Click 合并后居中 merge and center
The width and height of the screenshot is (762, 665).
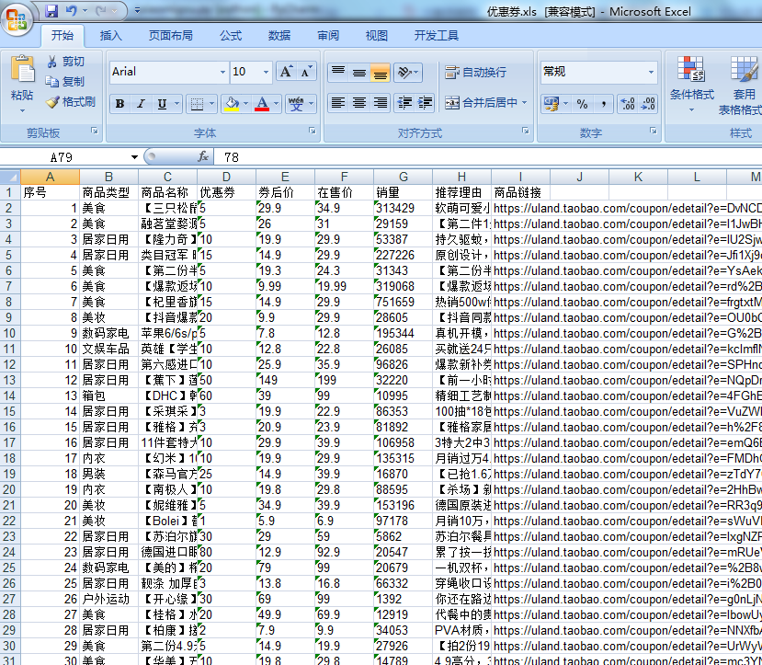(x=481, y=103)
